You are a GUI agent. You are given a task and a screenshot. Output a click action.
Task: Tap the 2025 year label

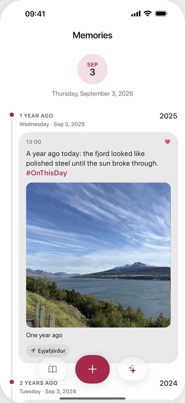click(168, 116)
